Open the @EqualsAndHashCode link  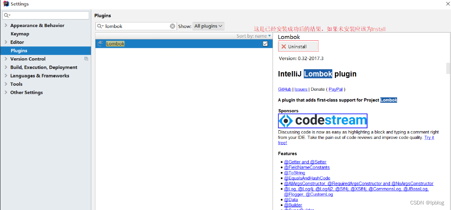(x=307, y=178)
